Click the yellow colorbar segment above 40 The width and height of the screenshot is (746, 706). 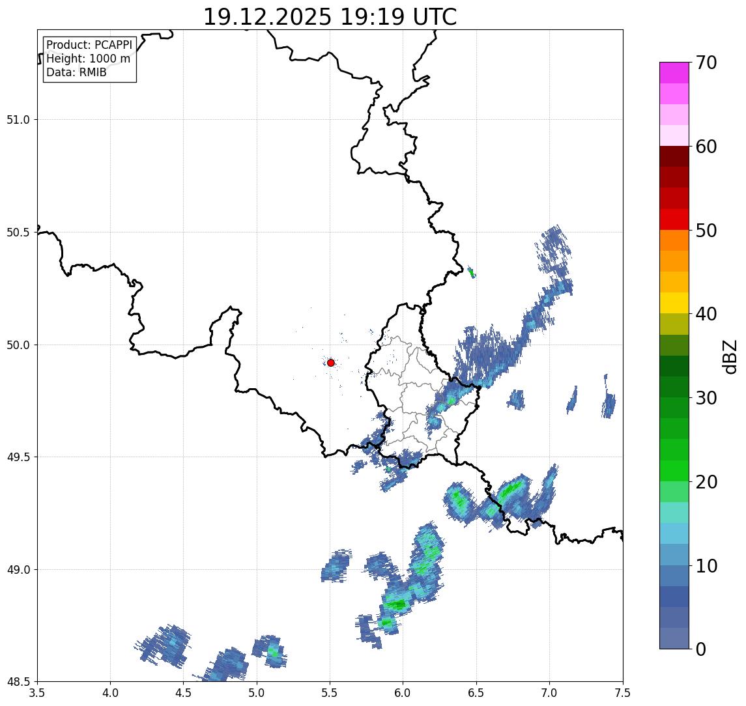pos(674,303)
